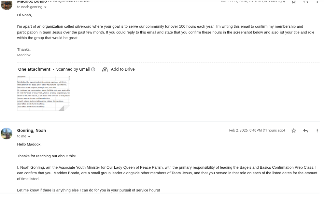Open the spreadsheet attachment thumbnail
325x197 pixels.
(43, 93)
